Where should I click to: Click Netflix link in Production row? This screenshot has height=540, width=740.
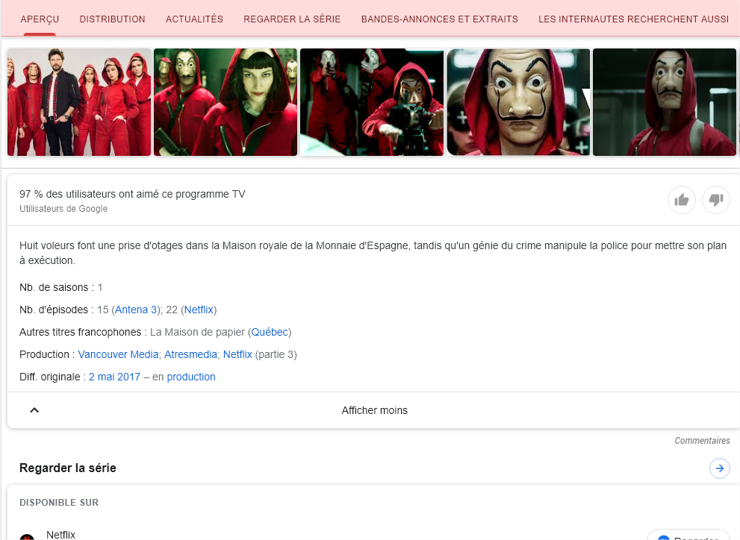(237, 354)
